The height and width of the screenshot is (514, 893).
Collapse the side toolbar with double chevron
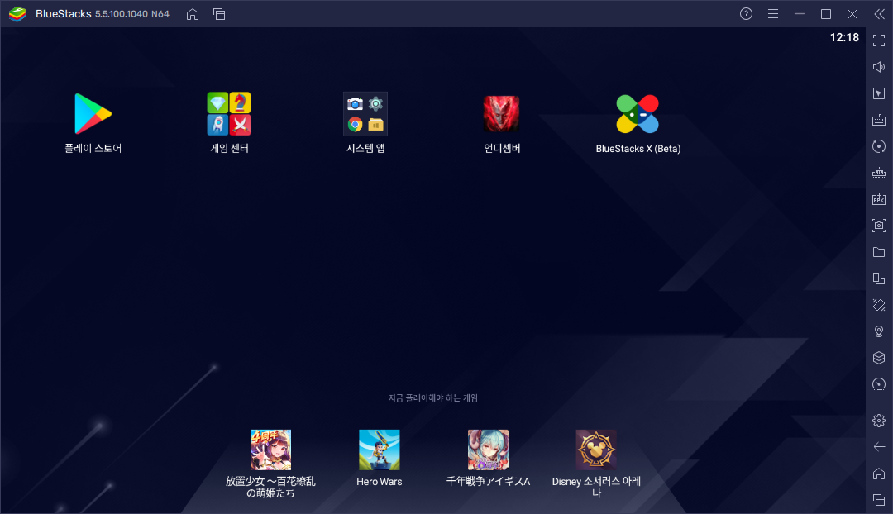[x=879, y=14]
